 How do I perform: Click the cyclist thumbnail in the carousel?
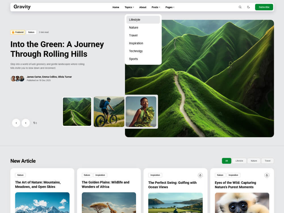coord(109,111)
